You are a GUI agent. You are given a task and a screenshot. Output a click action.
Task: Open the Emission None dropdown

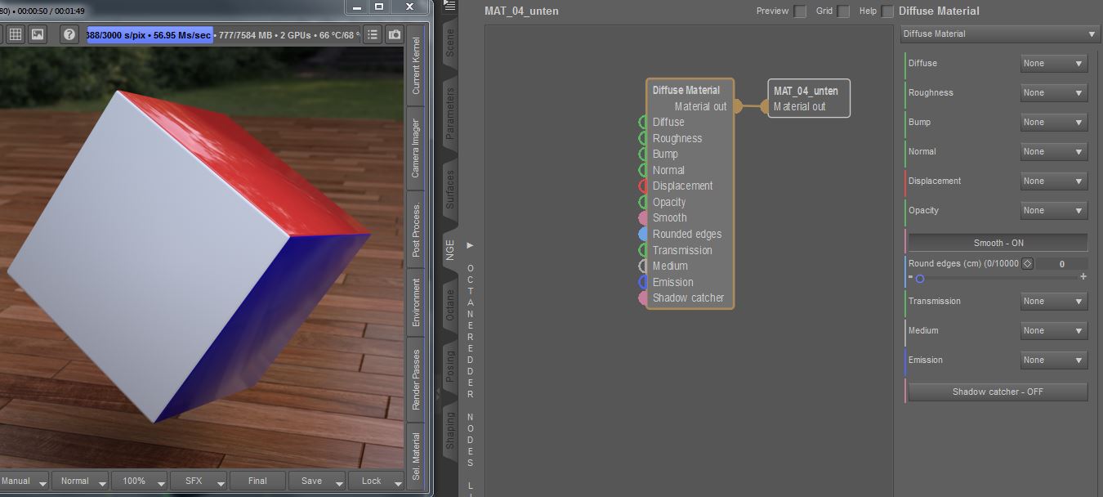point(1054,360)
